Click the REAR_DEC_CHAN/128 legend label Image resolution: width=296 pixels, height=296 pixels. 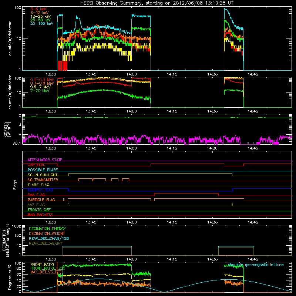(49, 238)
